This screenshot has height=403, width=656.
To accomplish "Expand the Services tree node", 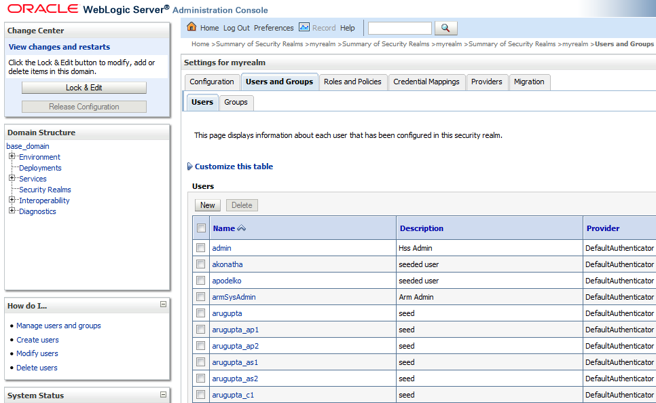I will point(12,179).
